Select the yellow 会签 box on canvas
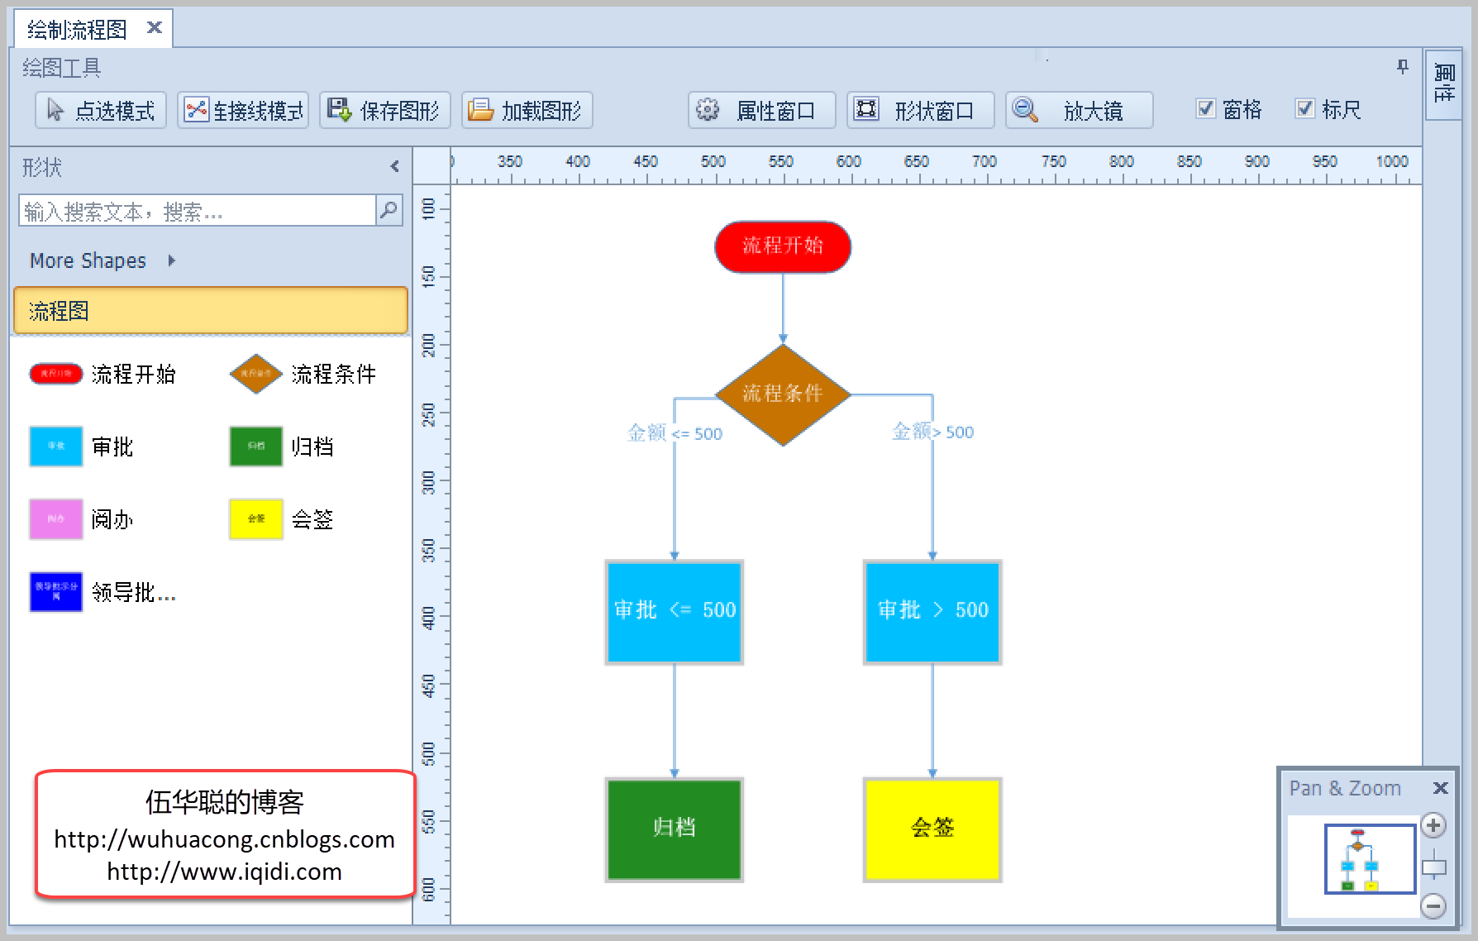1478x941 pixels. tap(932, 829)
